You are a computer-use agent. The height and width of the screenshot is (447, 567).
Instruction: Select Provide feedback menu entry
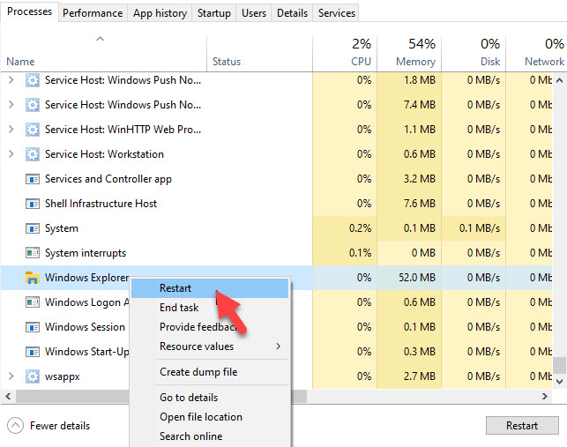pos(210,327)
